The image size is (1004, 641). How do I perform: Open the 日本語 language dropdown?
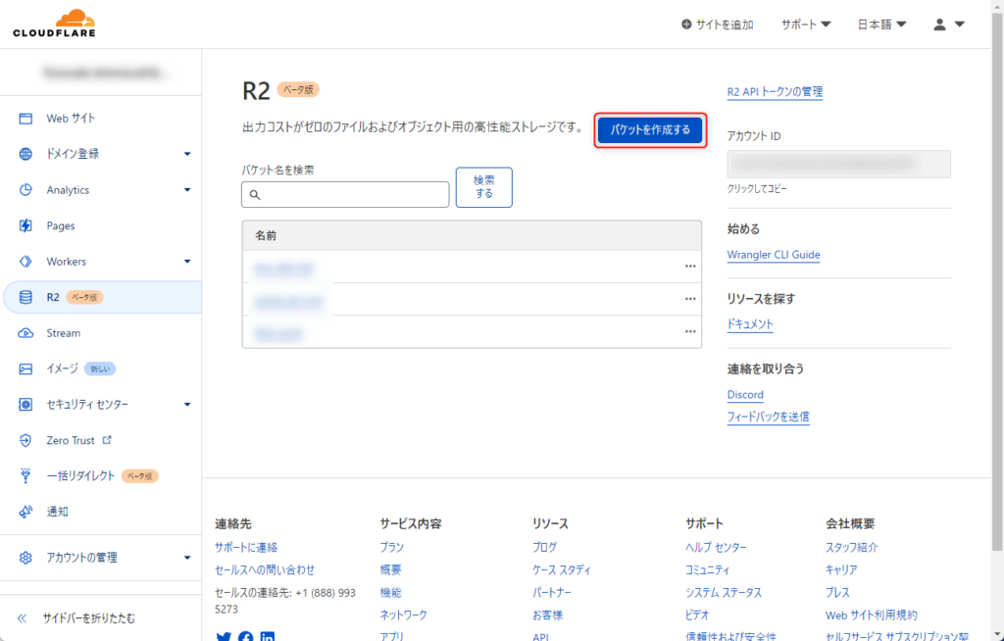(x=881, y=25)
